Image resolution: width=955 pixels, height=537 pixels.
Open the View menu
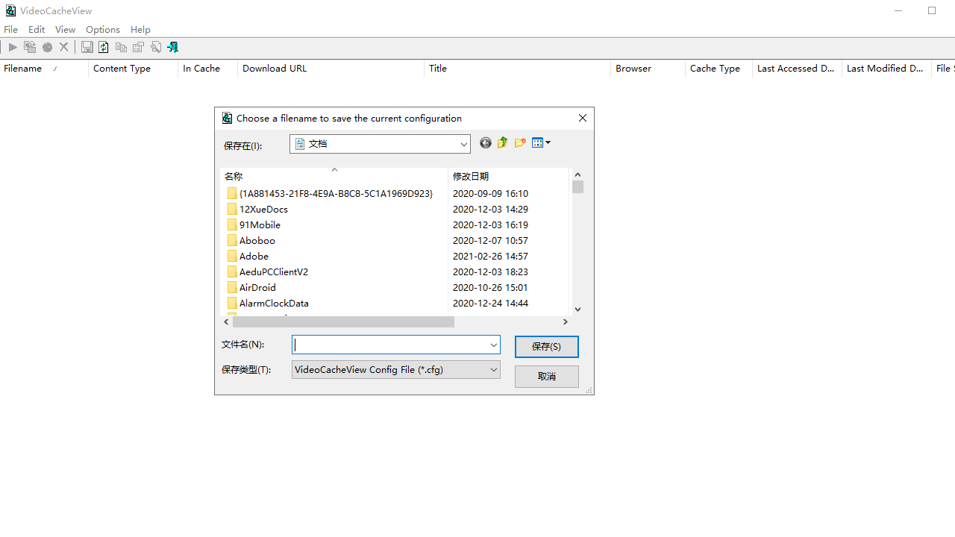pos(65,29)
